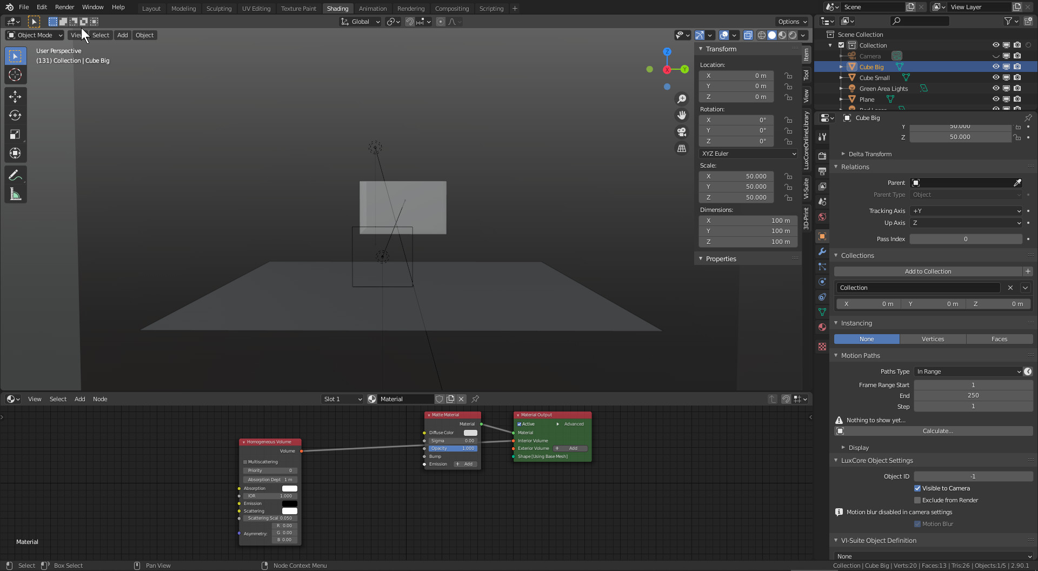Screen dimensions: 1038x571
Task: Select the Rotate tool
Action: point(15,116)
